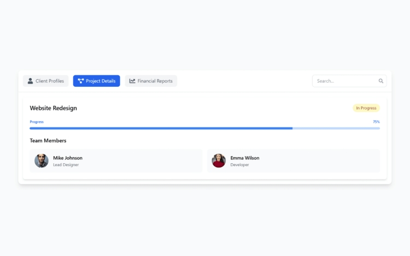Image resolution: width=410 pixels, height=256 pixels.
Task: Click the In Progress status badge
Action: [366, 108]
